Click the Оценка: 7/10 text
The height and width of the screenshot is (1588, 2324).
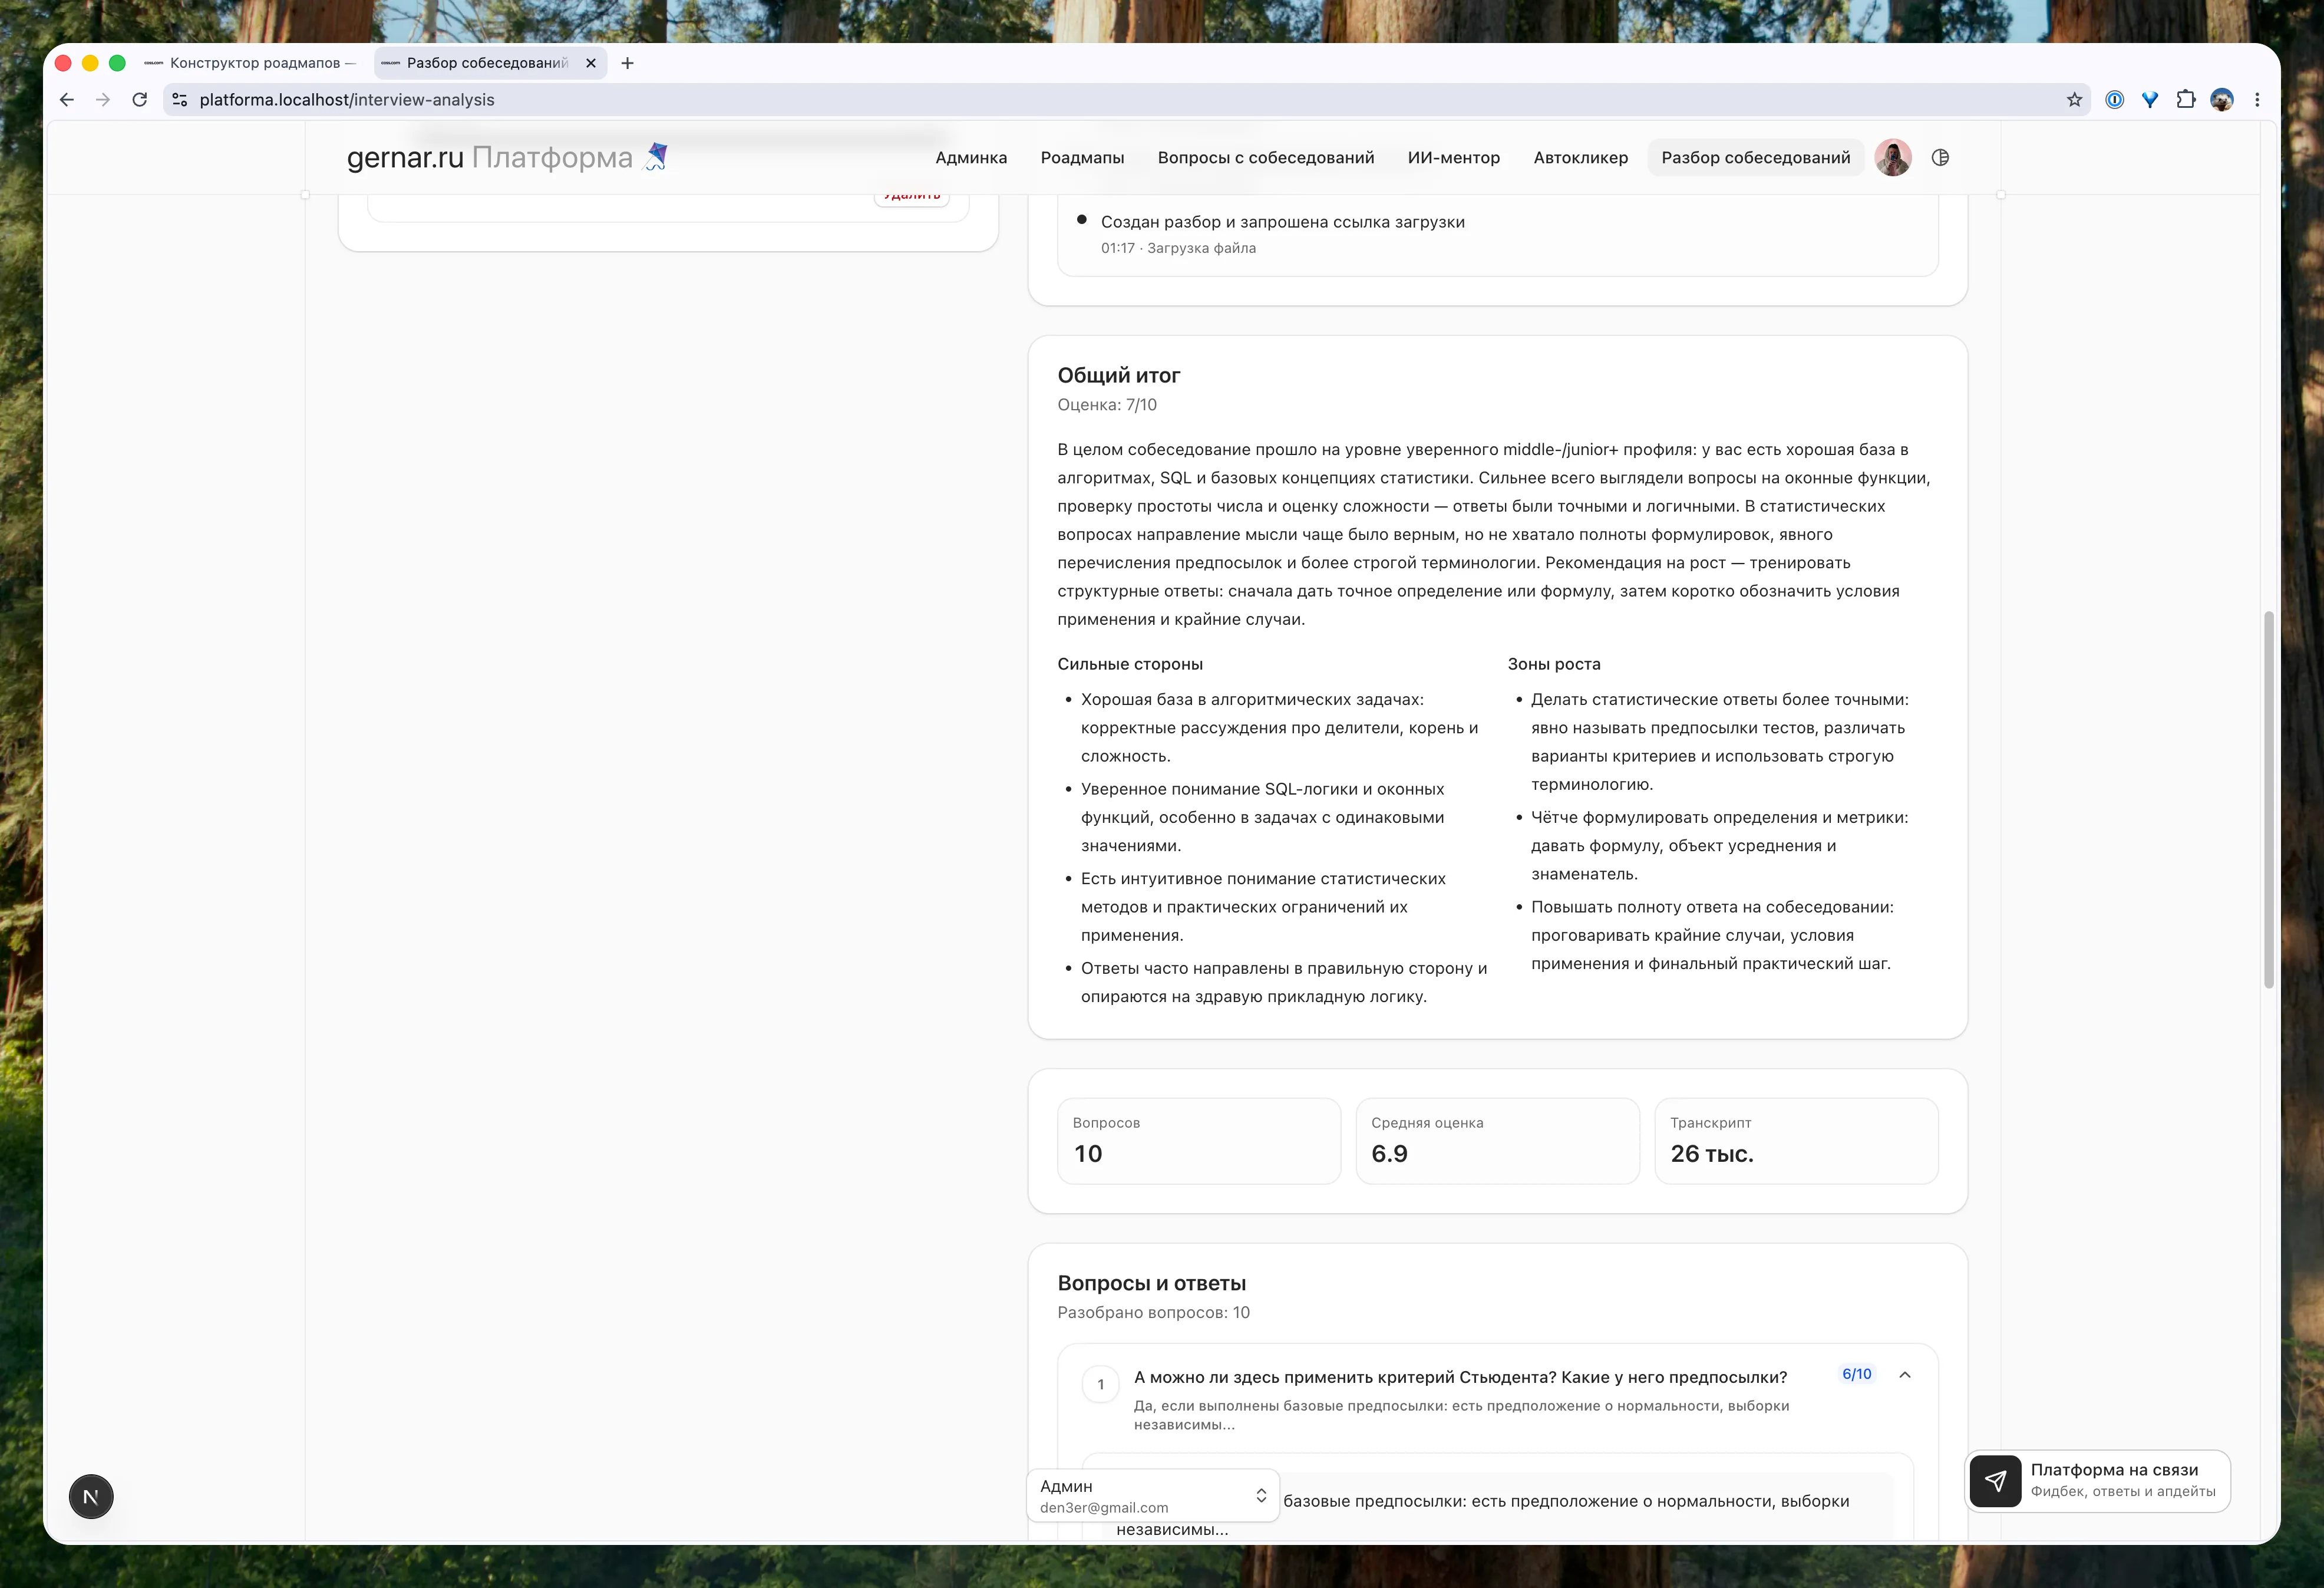(x=1107, y=406)
